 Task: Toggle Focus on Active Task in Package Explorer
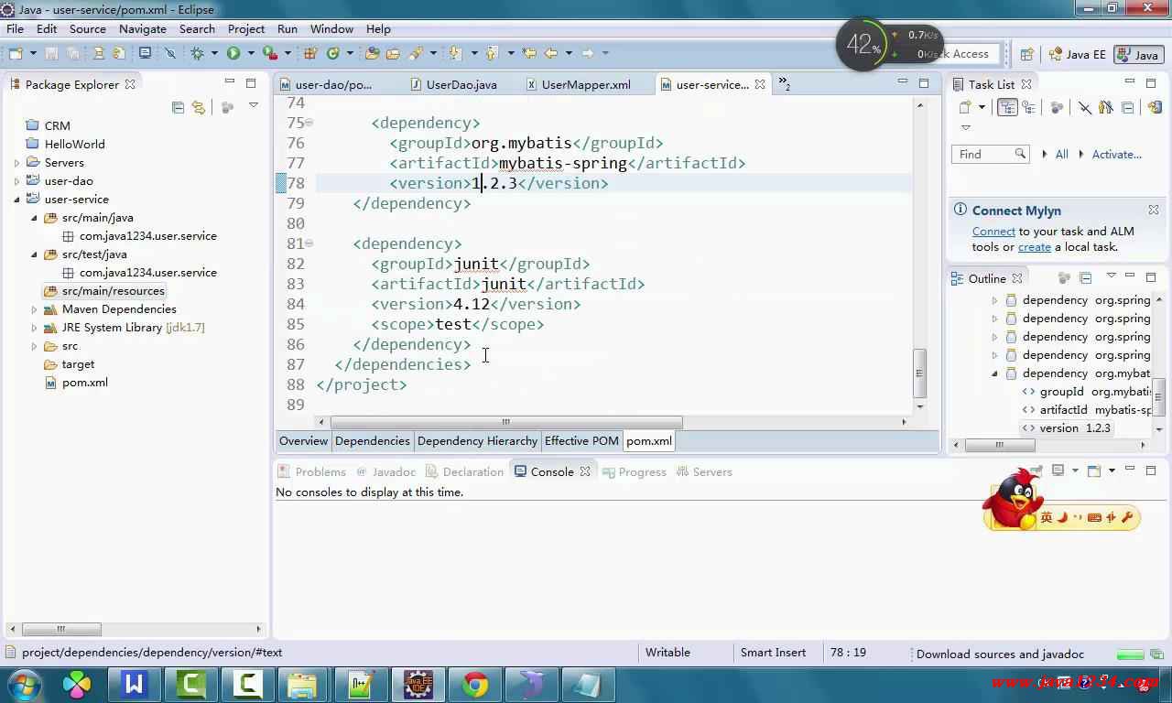click(227, 107)
